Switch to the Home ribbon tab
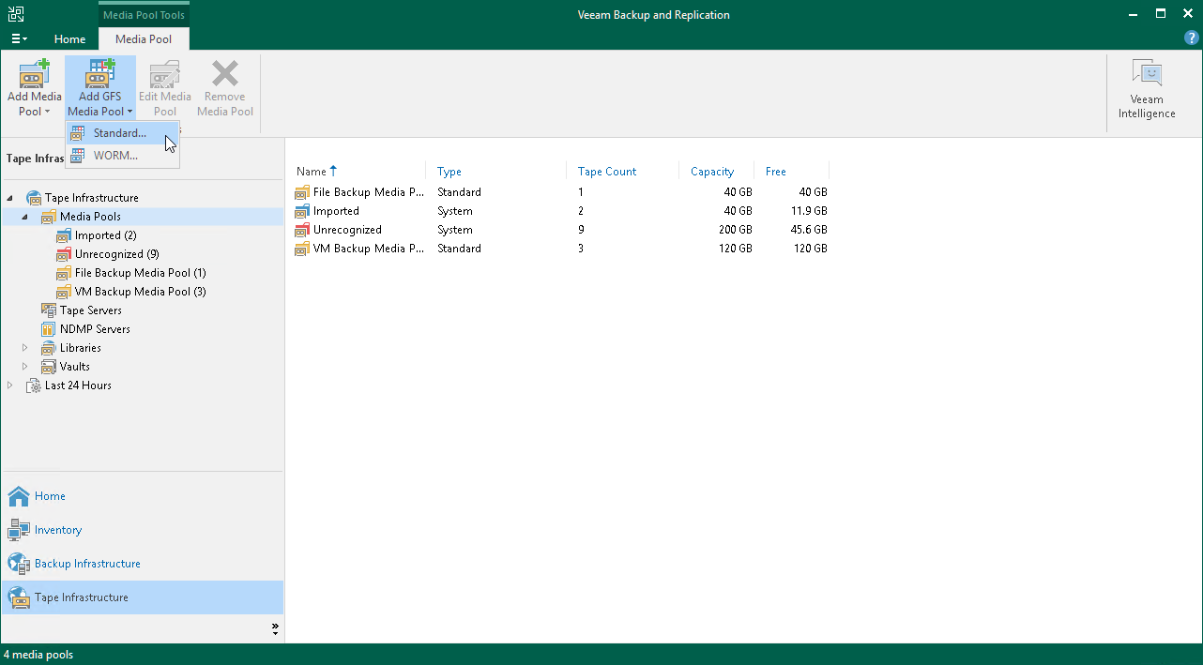Image resolution: width=1203 pixels, height=665 pixels. coord(69,39)
